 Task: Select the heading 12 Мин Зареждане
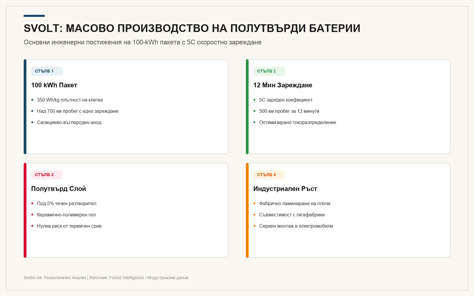pos(283,85)
